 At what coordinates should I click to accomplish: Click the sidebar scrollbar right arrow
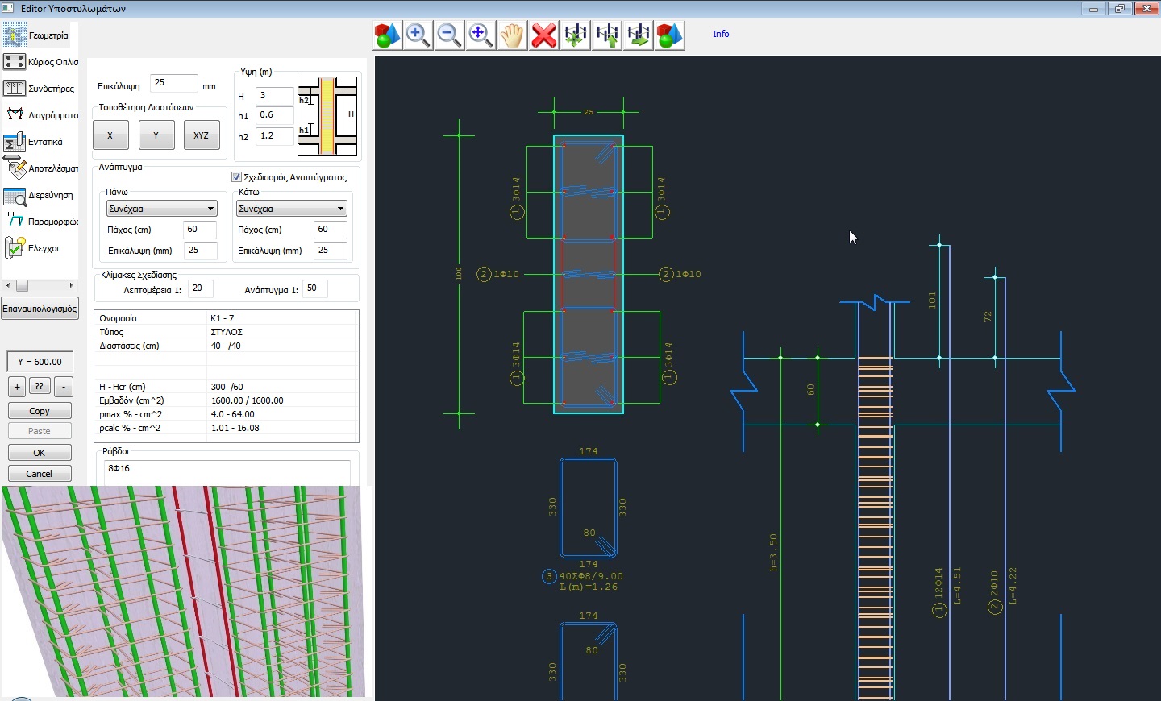tap(72, 286)
